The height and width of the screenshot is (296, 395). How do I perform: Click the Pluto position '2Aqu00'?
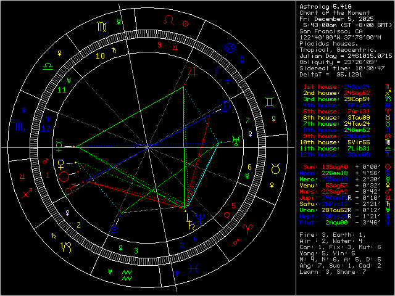click(x=336, y=223)
